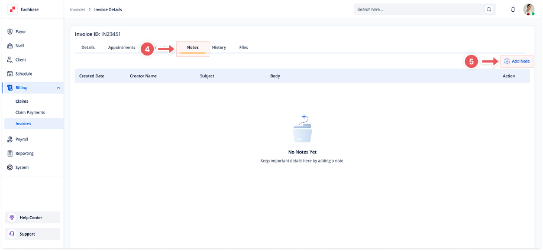Open notifications bell icon
The height and width of the screenshot is (251, 543).
click(513, 9)
